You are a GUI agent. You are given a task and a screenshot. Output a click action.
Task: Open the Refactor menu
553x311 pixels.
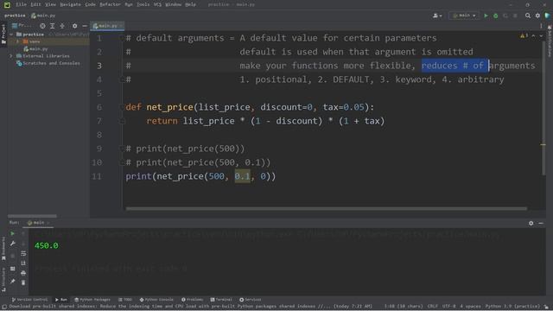tap(110, 4)
